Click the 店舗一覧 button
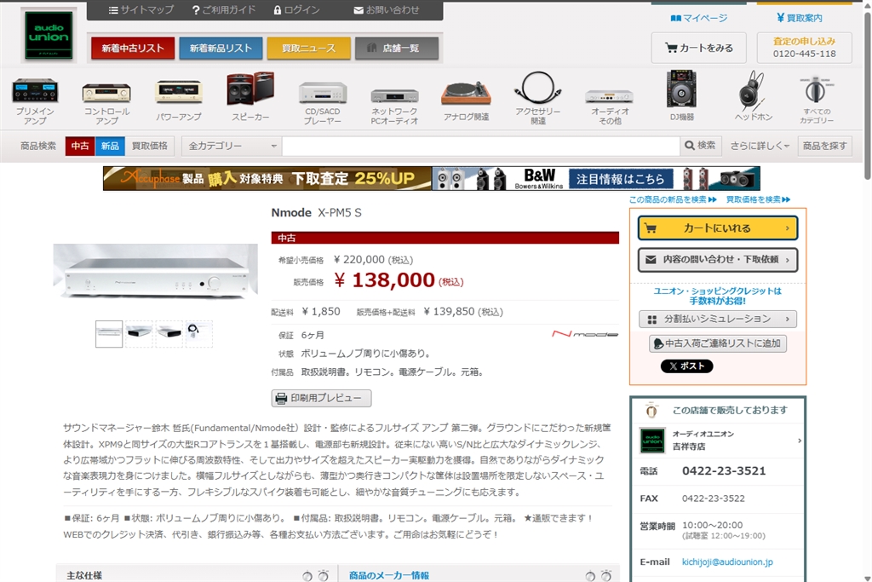 (x=397, y=49)
